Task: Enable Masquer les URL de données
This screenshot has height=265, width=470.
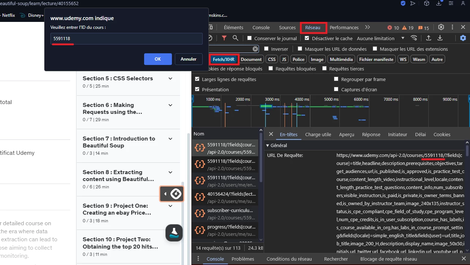Action: pyautogui.click(x=300, y=49)
